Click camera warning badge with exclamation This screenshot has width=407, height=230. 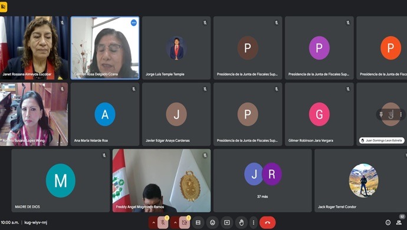point(189,218)
